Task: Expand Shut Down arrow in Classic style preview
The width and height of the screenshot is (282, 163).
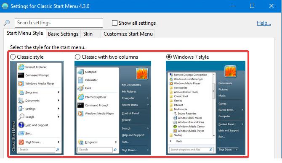Action: click(59, 142)
